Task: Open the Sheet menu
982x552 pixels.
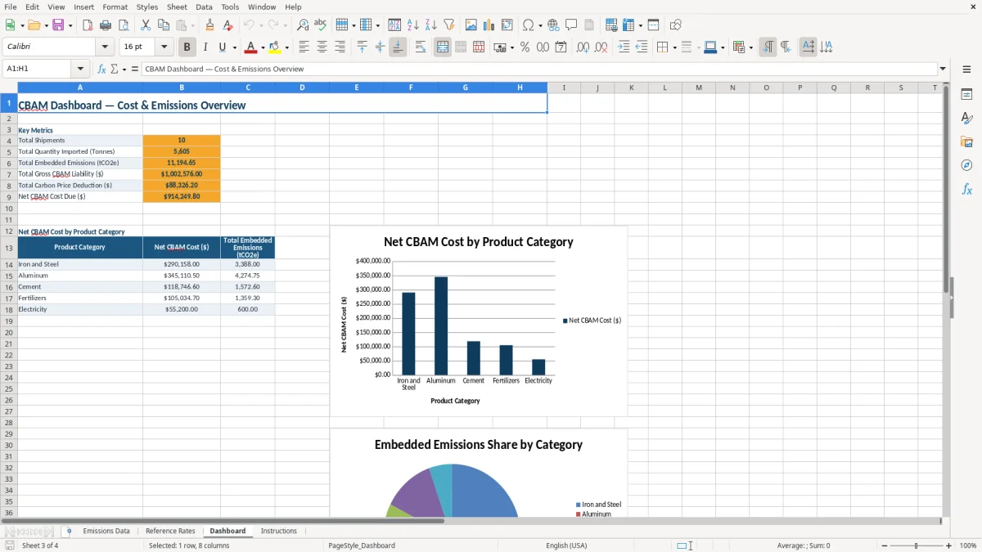Action: coord(177,7)
